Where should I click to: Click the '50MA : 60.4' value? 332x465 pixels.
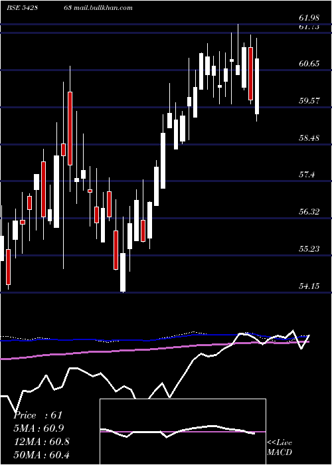coord(41,454)
